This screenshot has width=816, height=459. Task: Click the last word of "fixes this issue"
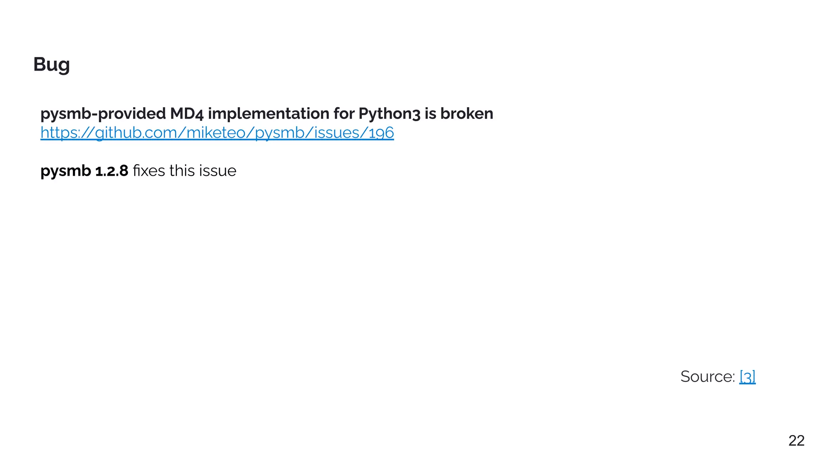pyautogui.click(x=218, y=171)
